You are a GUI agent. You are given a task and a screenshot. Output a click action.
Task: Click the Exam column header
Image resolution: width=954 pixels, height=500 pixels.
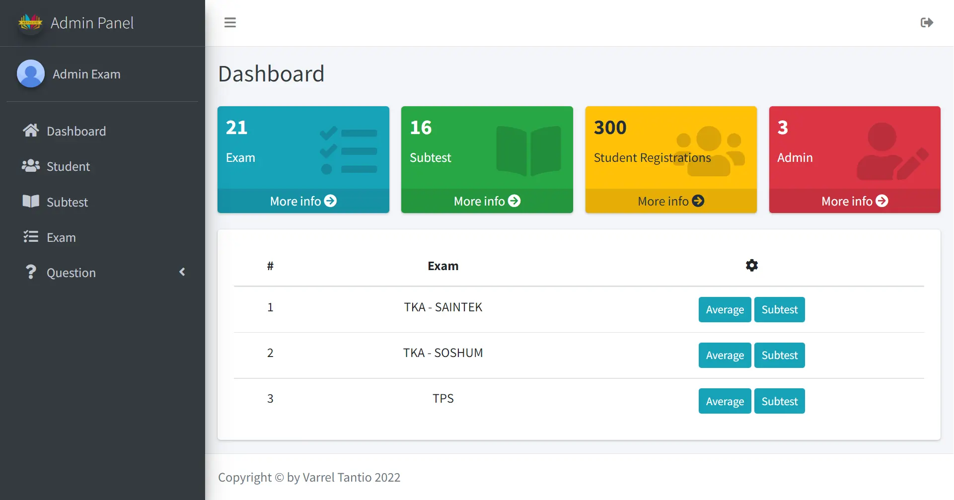pos(443,266)
